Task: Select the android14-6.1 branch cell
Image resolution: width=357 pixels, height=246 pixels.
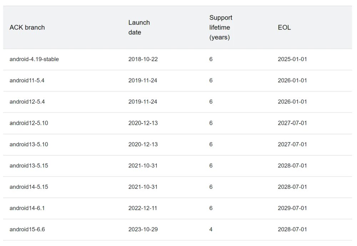Action: 27,208
